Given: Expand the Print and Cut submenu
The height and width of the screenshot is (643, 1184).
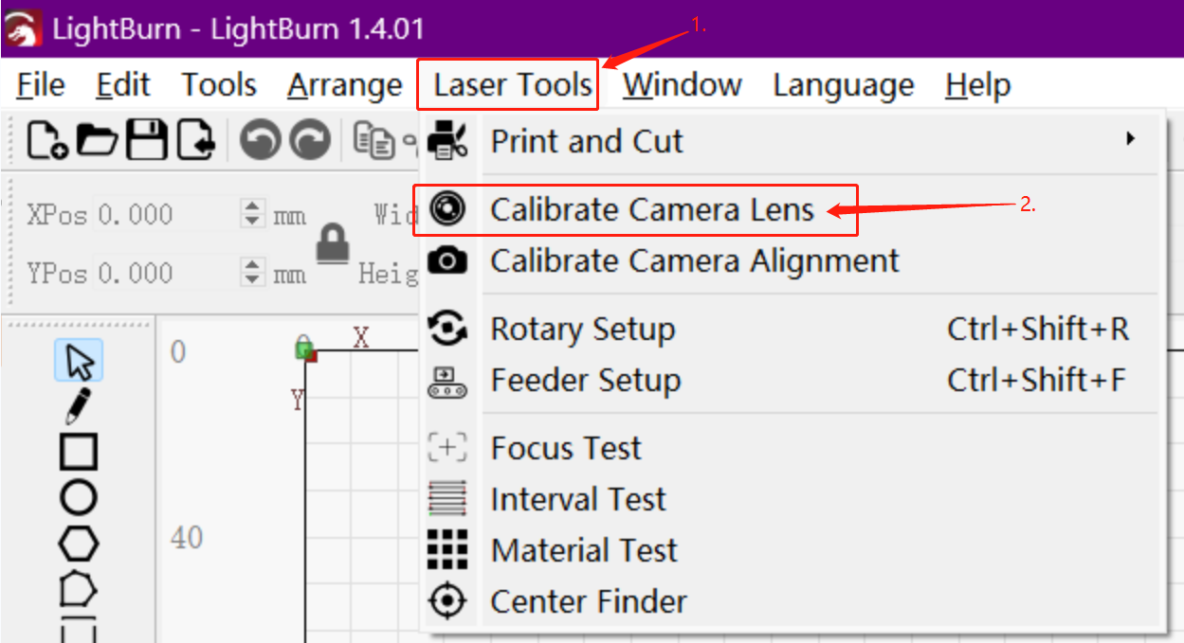Looking at the screenshot, I should pos(792,141).
